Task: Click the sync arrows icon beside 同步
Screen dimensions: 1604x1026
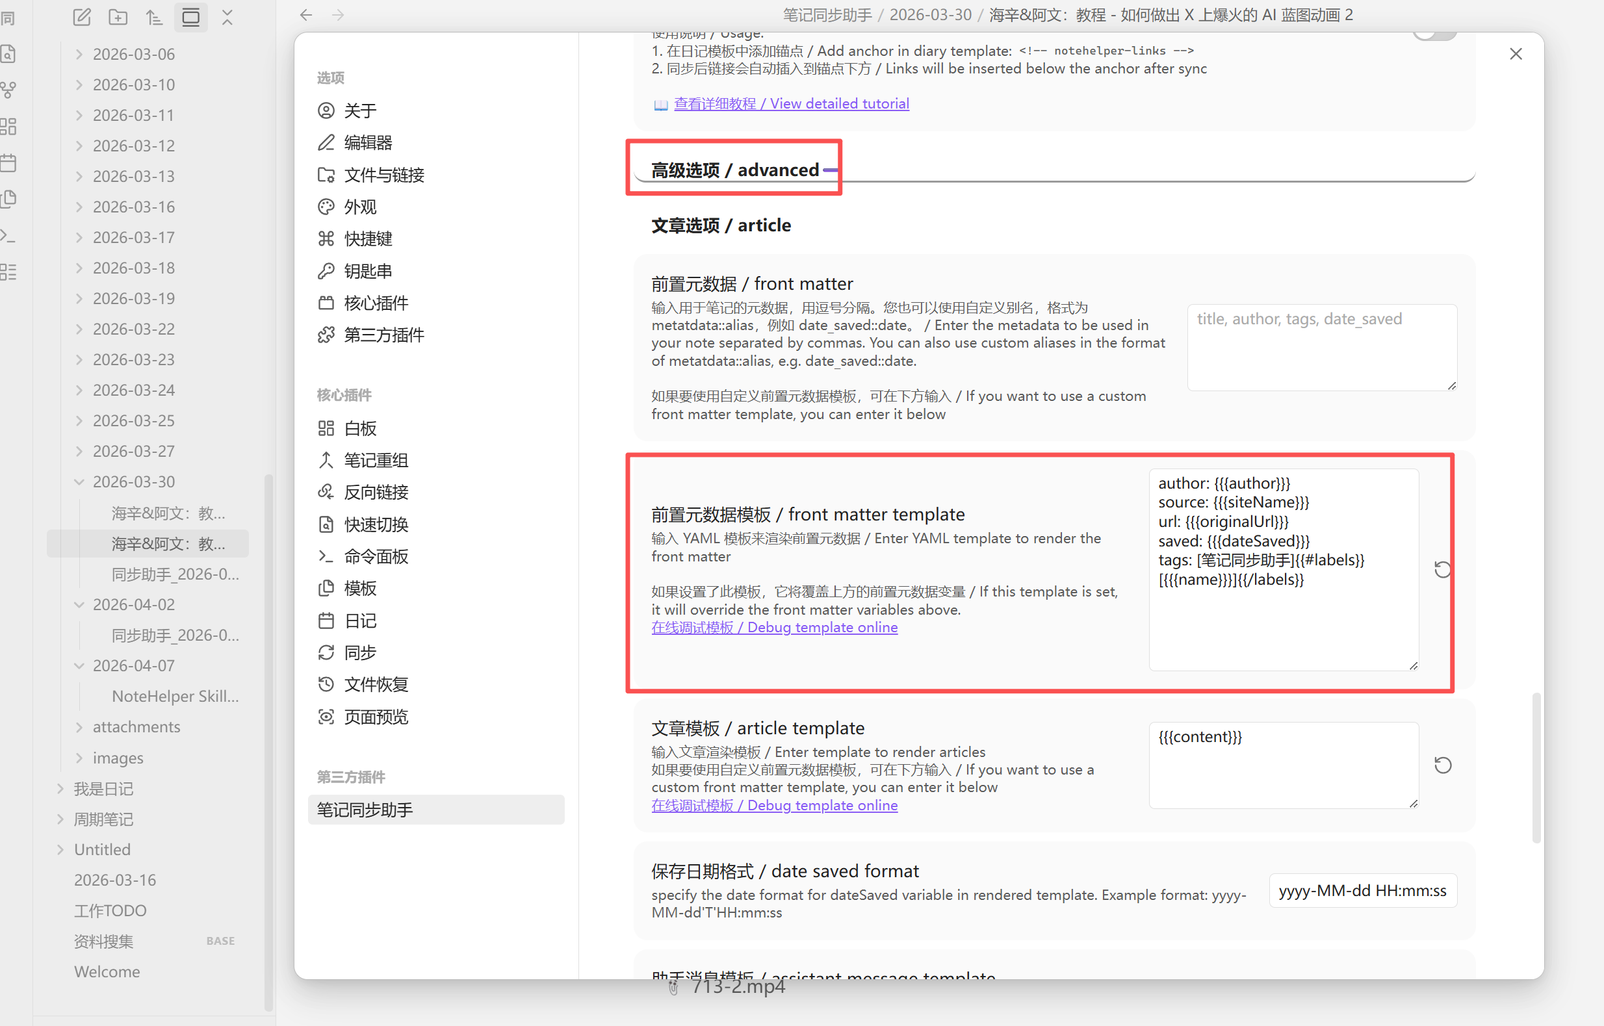Action: coord(326,652)
